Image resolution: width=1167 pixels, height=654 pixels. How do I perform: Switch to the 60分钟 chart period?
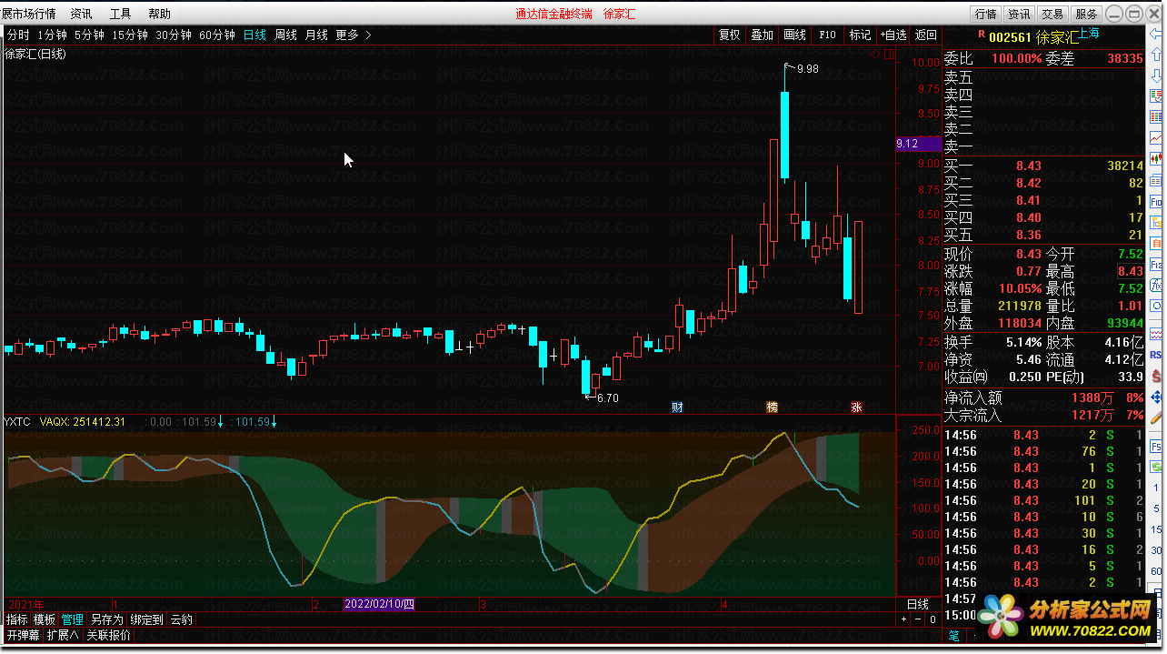point(217,35)
